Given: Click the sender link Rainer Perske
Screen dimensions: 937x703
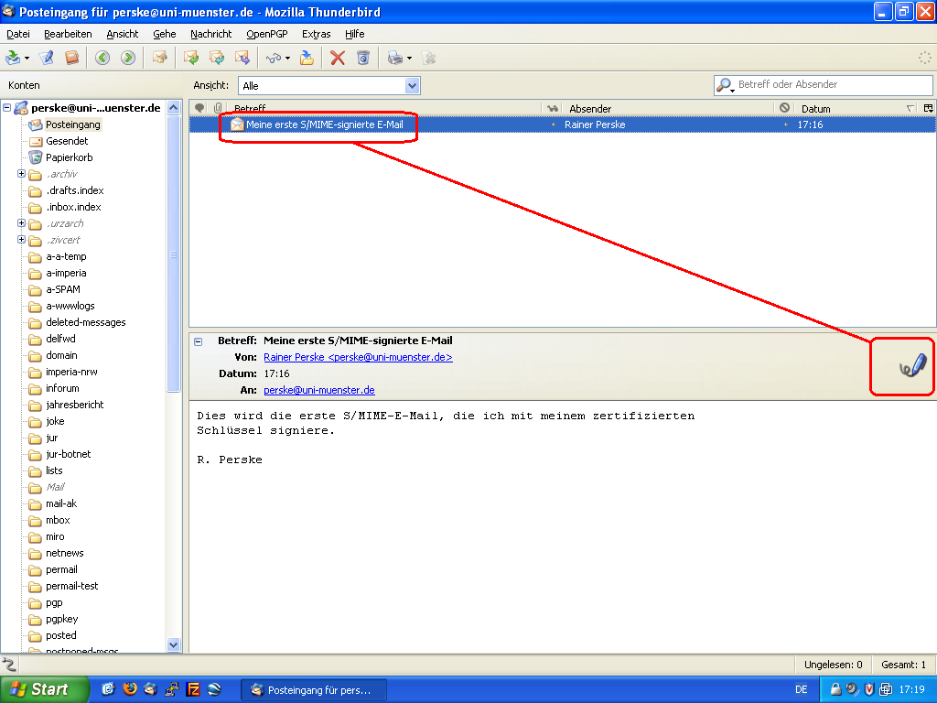Looking at the screenshot, I should pos(358,357).
